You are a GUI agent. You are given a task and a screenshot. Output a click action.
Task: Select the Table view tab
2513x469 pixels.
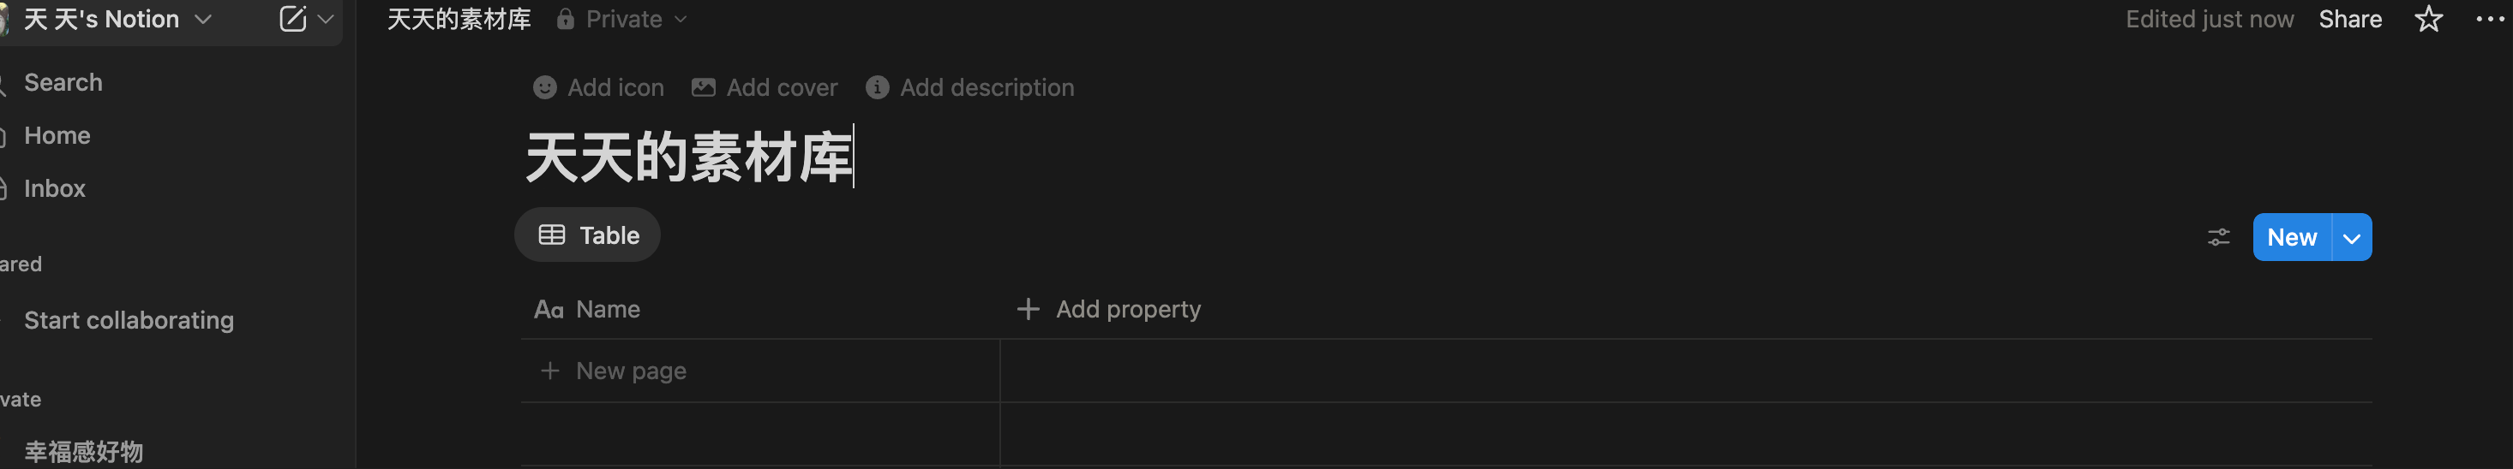587,235
